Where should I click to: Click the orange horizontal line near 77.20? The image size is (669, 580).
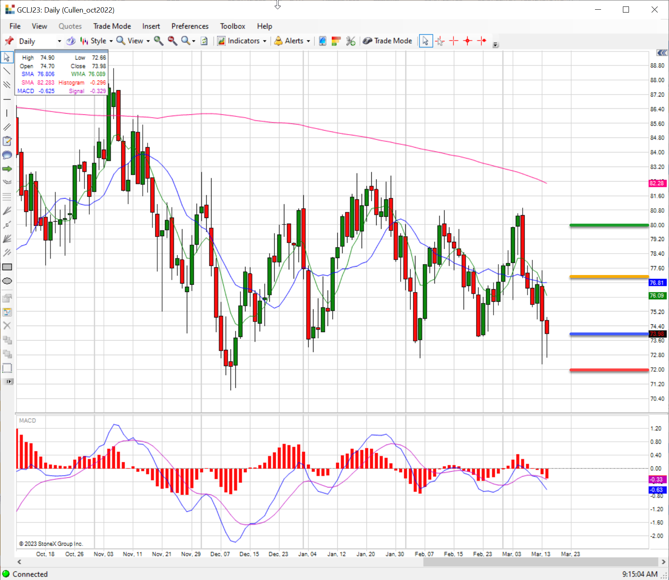pyautogui.click(x=609, y=277)
